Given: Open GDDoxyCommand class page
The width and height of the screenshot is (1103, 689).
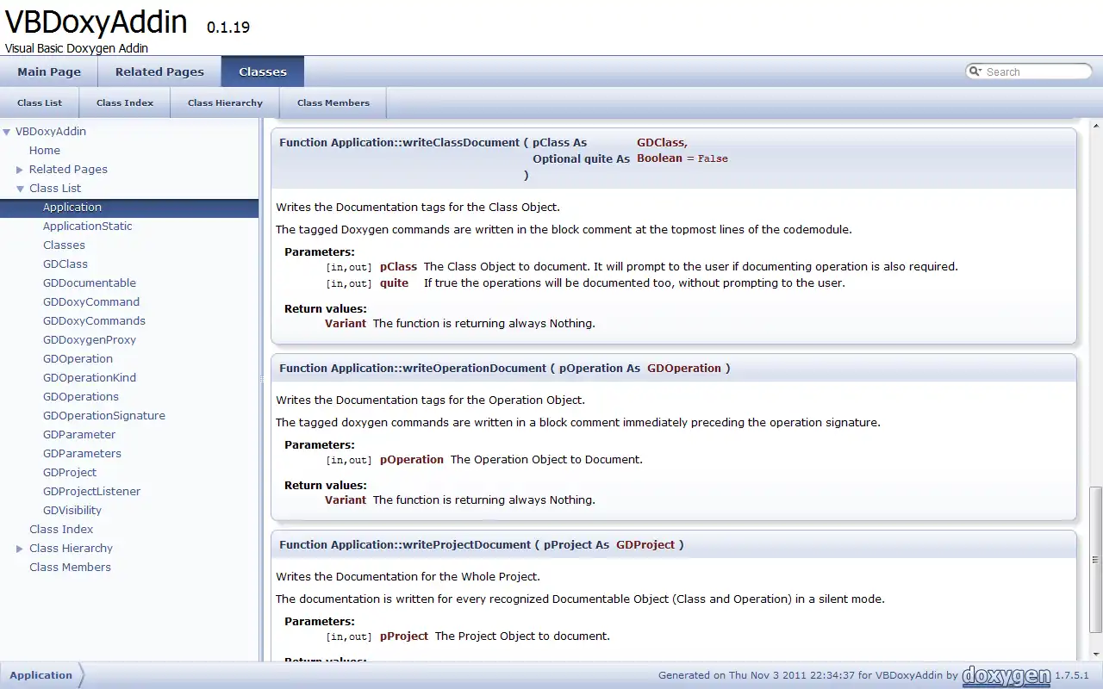Looking at the screenshot, I should (91, 302).
